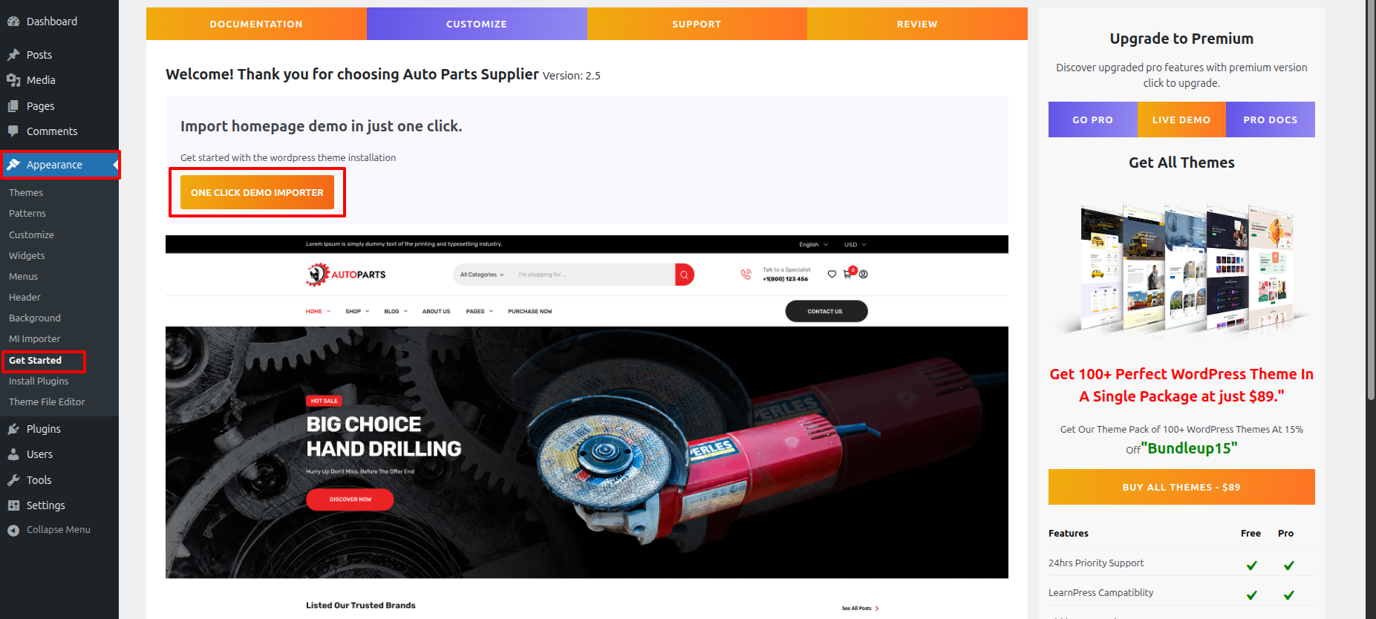This screenshot has width=1376, height=619.
Task: Click the Tools wrench icon
Action: [13, 480]
